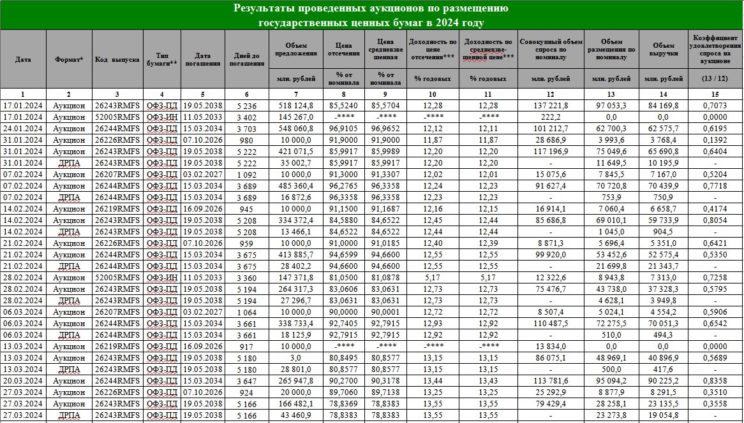Click the days-to-maturity cell 1 064

coord(247,312)
